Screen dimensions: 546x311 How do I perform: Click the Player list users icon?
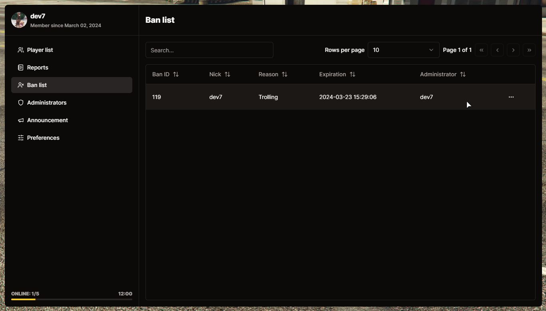tap(21, 50)
